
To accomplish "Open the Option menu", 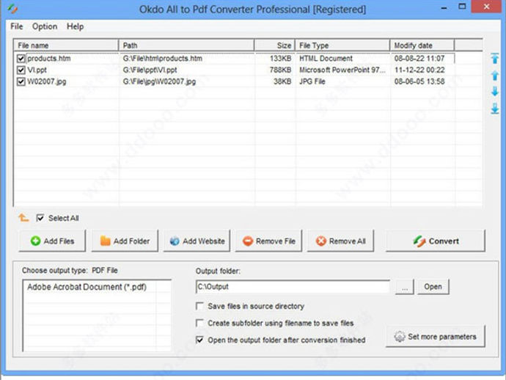I will (x=45, y=26).
